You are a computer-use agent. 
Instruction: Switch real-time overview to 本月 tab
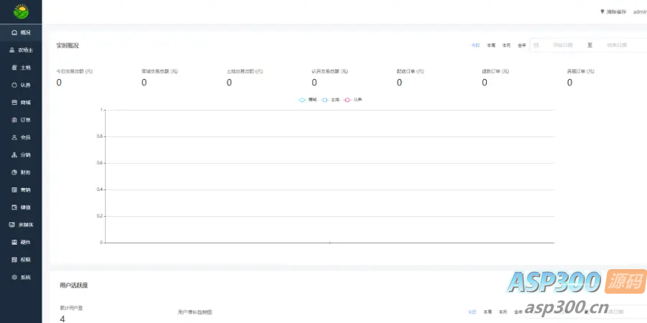click(506, 45)
